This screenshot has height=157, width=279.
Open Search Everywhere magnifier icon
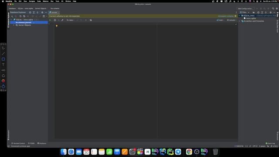click(273, 9)
